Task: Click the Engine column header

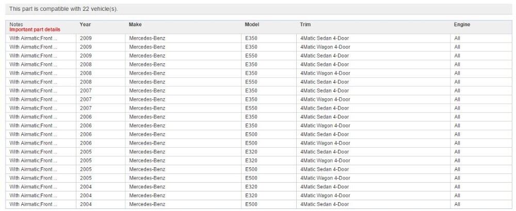Action: pyautogui.click(x=462, y=25)
